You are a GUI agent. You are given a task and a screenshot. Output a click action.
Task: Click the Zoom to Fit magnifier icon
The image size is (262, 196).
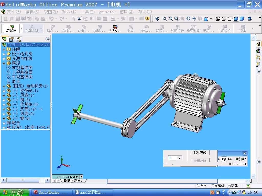point(165,19)
